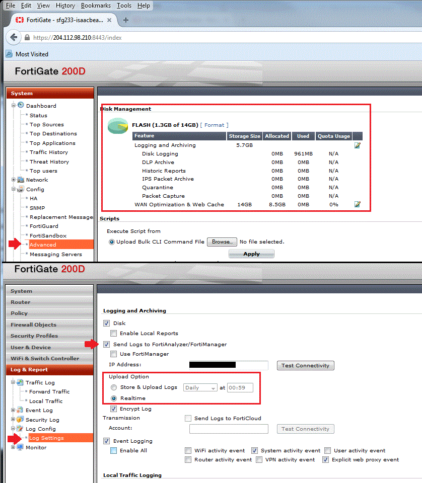
Task: Click the Event Log tree icon
Action: pyautogui.click(x=20, y=410)
